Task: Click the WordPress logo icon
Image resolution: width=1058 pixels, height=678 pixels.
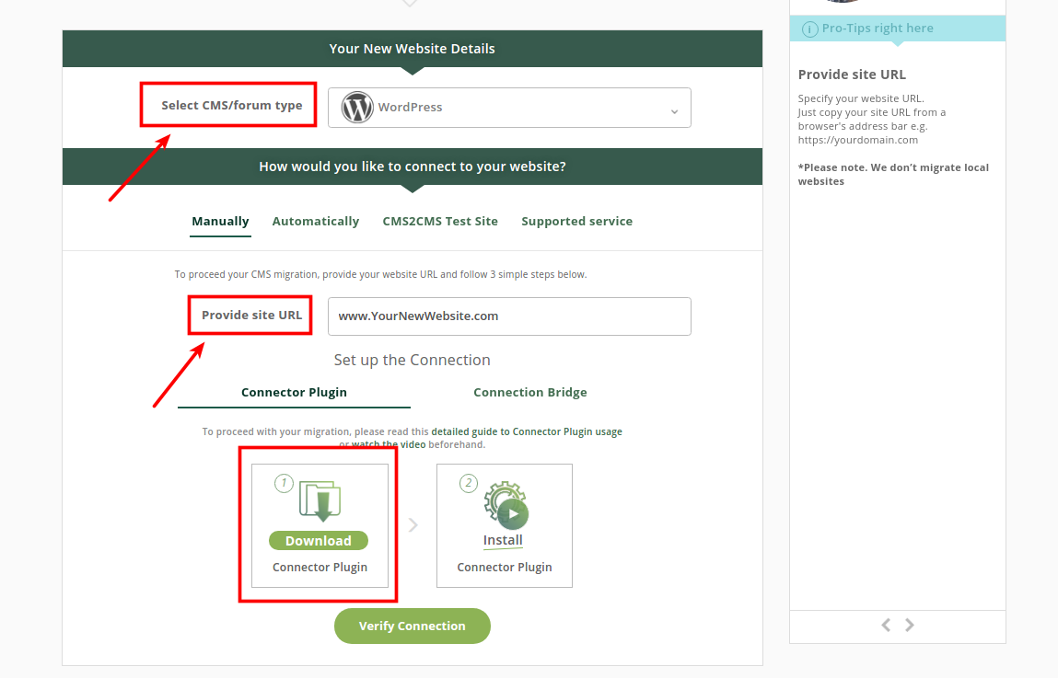Action: [357, 107]
